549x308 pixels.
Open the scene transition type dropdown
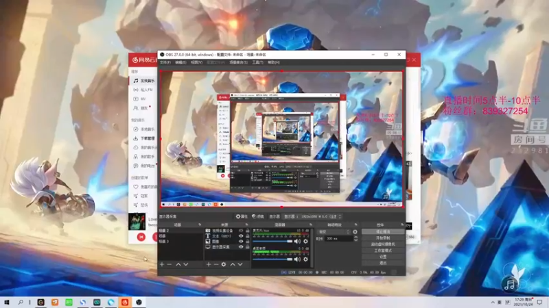coord(334,232)
